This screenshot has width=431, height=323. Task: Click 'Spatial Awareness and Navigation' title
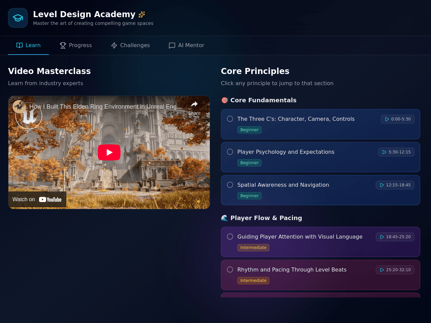tap(283, 185)
